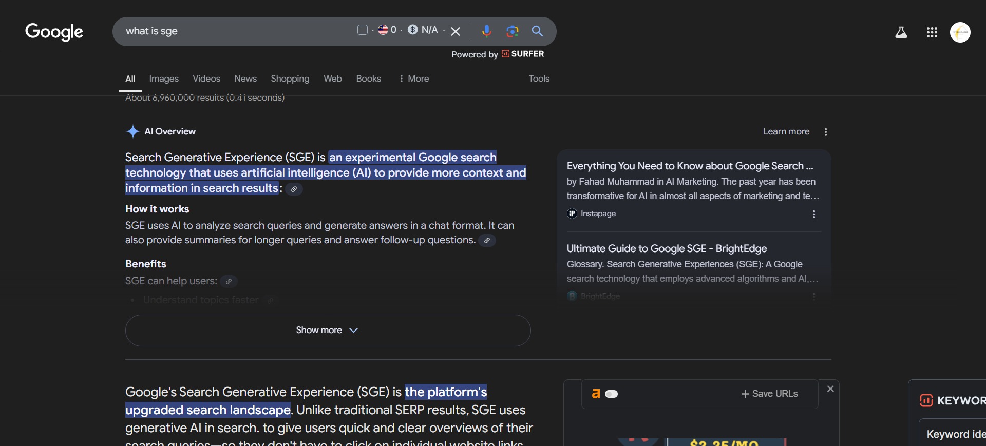
Task: Switch to the News tab
Action: pyautogui.click(x=245, y=79)
